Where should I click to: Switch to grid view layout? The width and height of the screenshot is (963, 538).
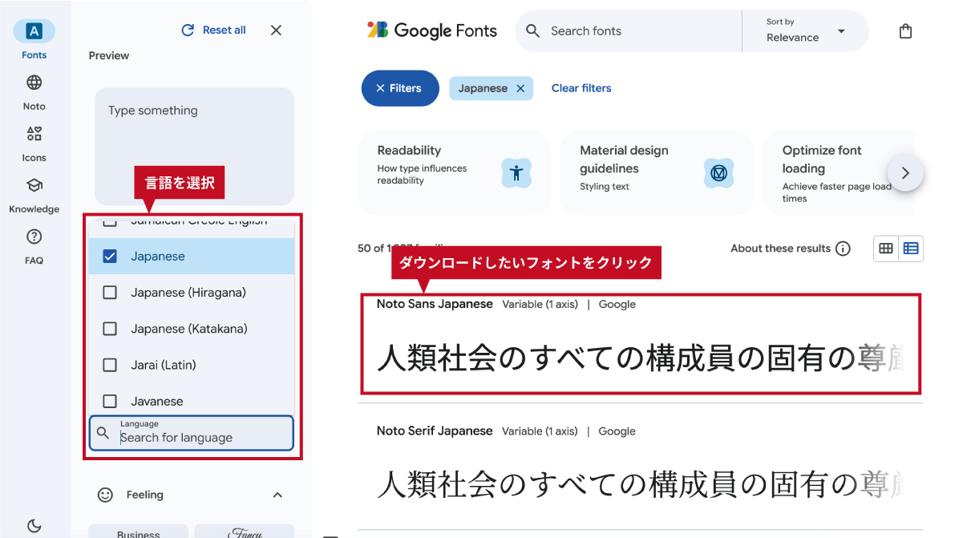click(x=886, y=249)
